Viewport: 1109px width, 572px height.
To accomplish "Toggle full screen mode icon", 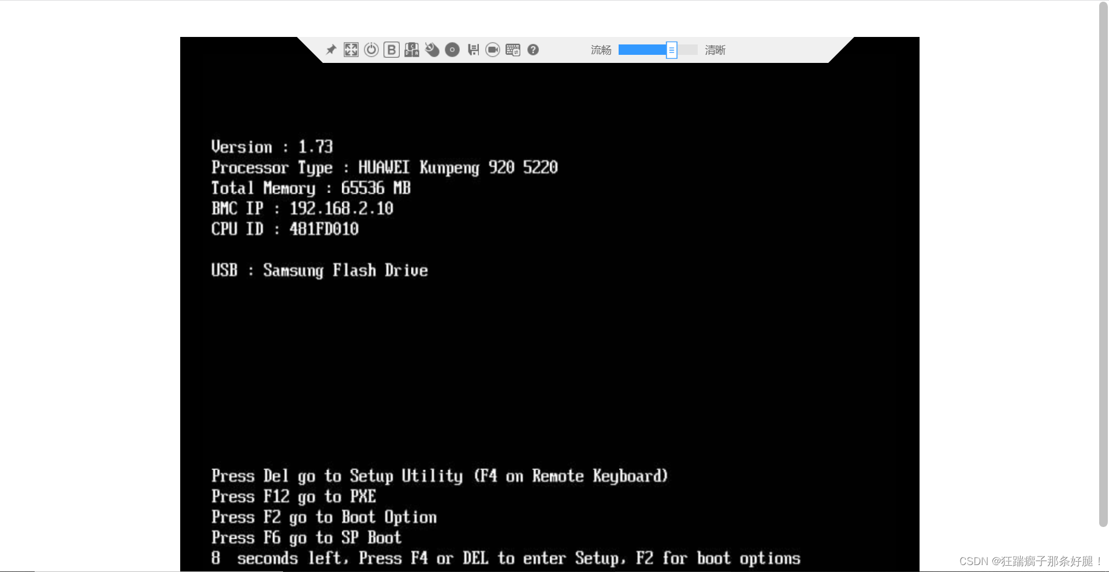I will coord(351,50).
